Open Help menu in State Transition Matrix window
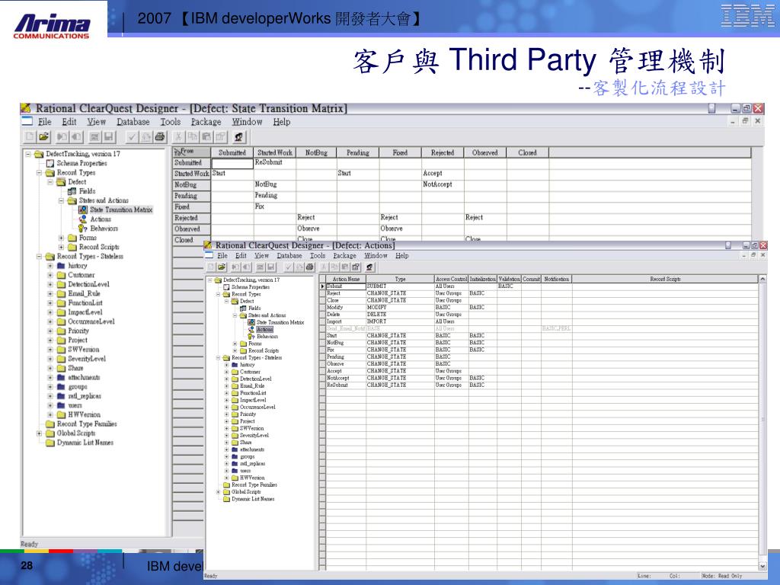This screenshot has height=585, width=780. [282, 122]
